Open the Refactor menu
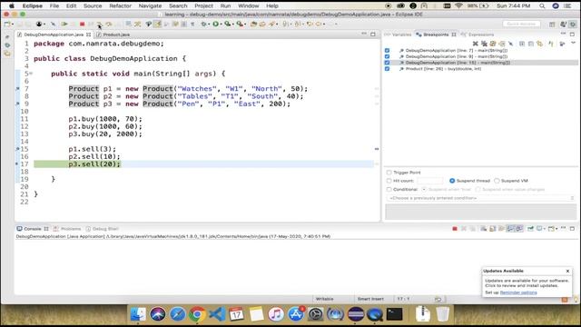The width and height of the screenshot is (581, 327). click(x=120, y=5)
